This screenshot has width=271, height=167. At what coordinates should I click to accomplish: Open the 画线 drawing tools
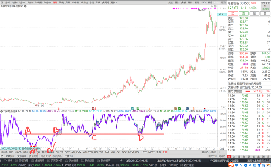(x=197, y=2)
